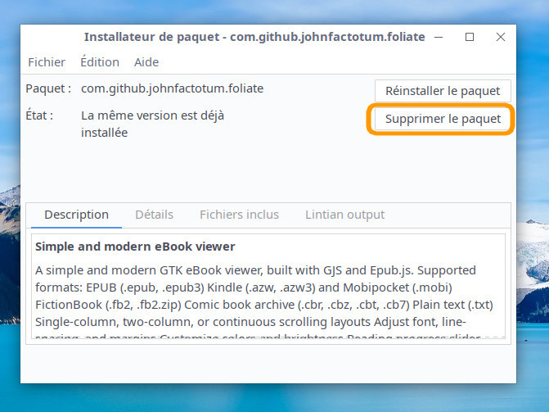Click the package name com.github.johnfactotum.foliate field
The width and height of the screenshot is (549, 412).
coord(172,88)
